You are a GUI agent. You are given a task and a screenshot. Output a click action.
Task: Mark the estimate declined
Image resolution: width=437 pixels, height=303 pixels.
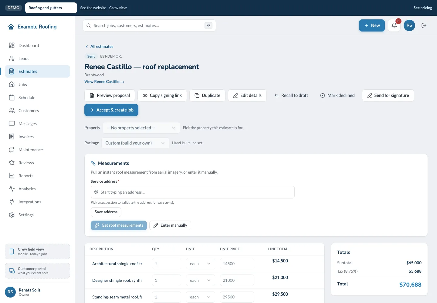pyautogui.click(x=337, y=95)
